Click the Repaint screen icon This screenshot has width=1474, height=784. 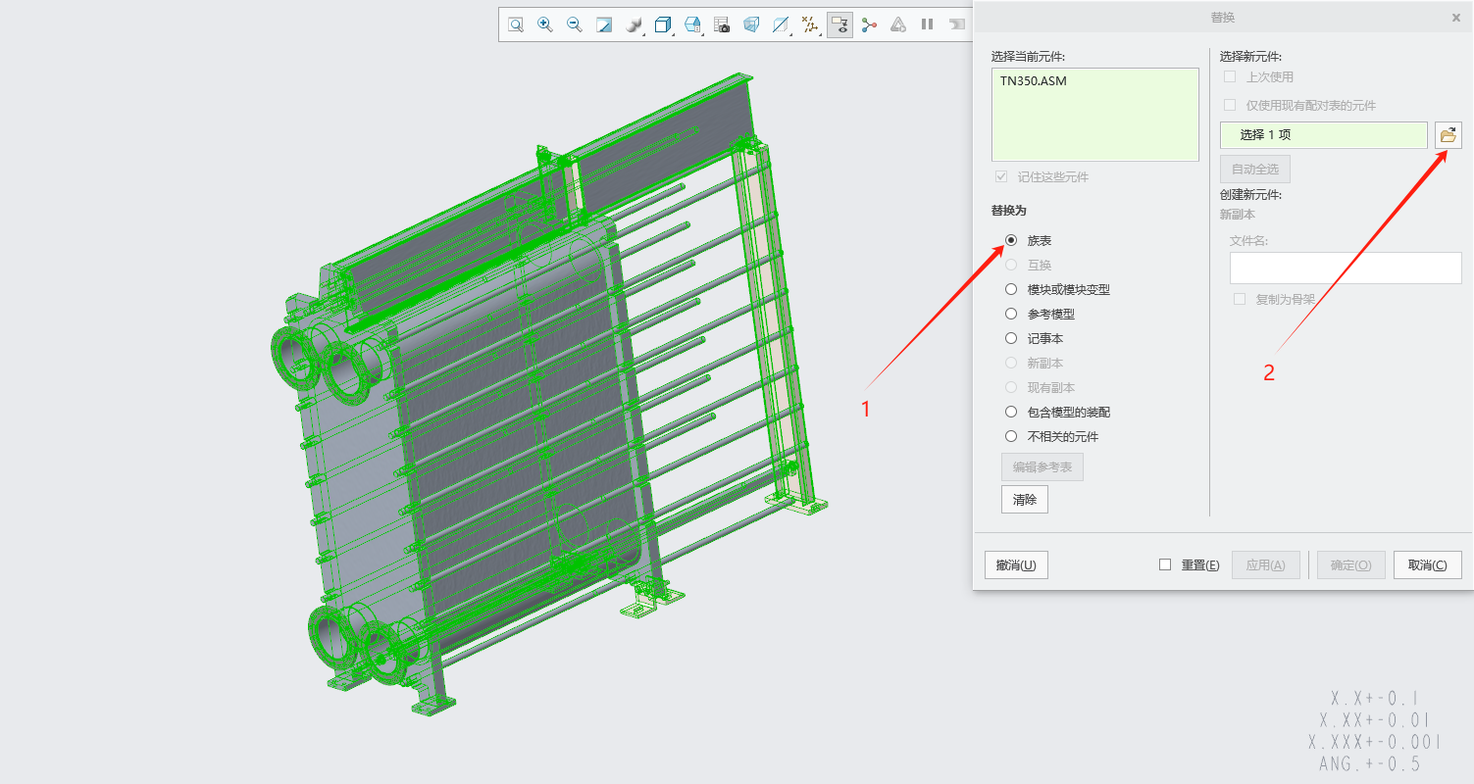[604, 24]
